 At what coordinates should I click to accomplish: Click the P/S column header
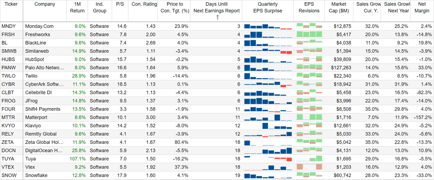(120, 4)
